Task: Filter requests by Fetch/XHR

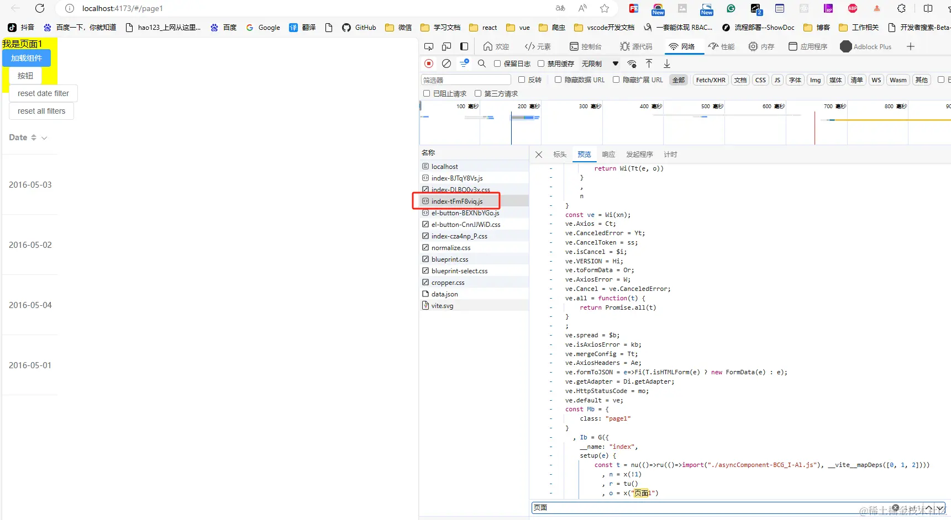Action: coord(711,80)
